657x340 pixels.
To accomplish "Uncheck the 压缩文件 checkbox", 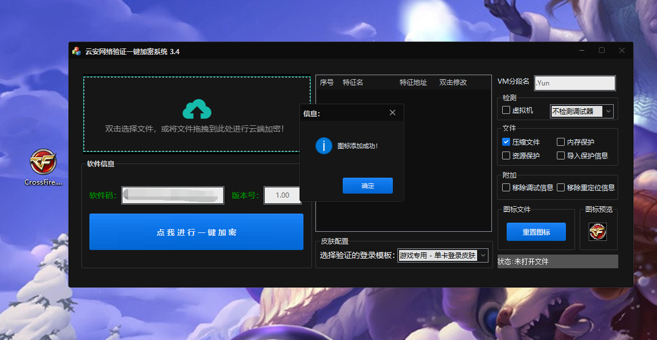I will tap(506, 142).
